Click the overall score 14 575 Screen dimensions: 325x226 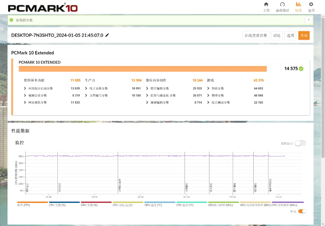pyautogui.click(x=291, y=69)
